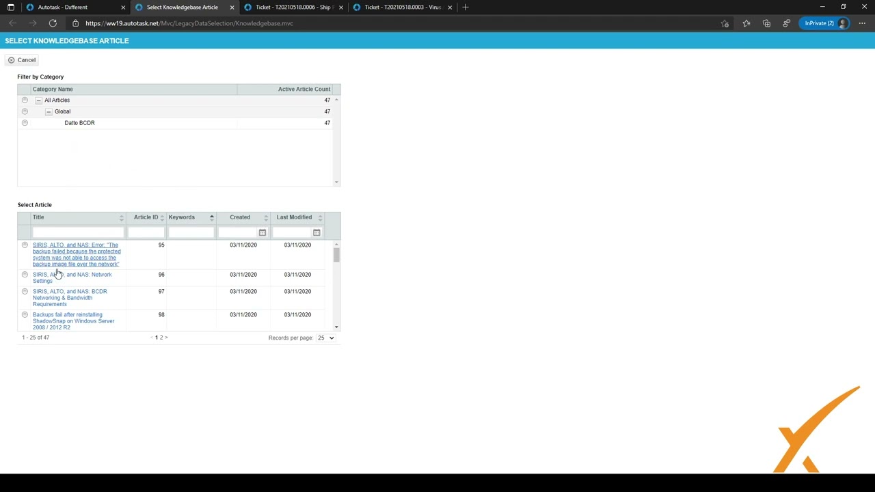Switch to Ticket T20210518.0006 Ship tab
875x492 pixels.
click(293, 7)
